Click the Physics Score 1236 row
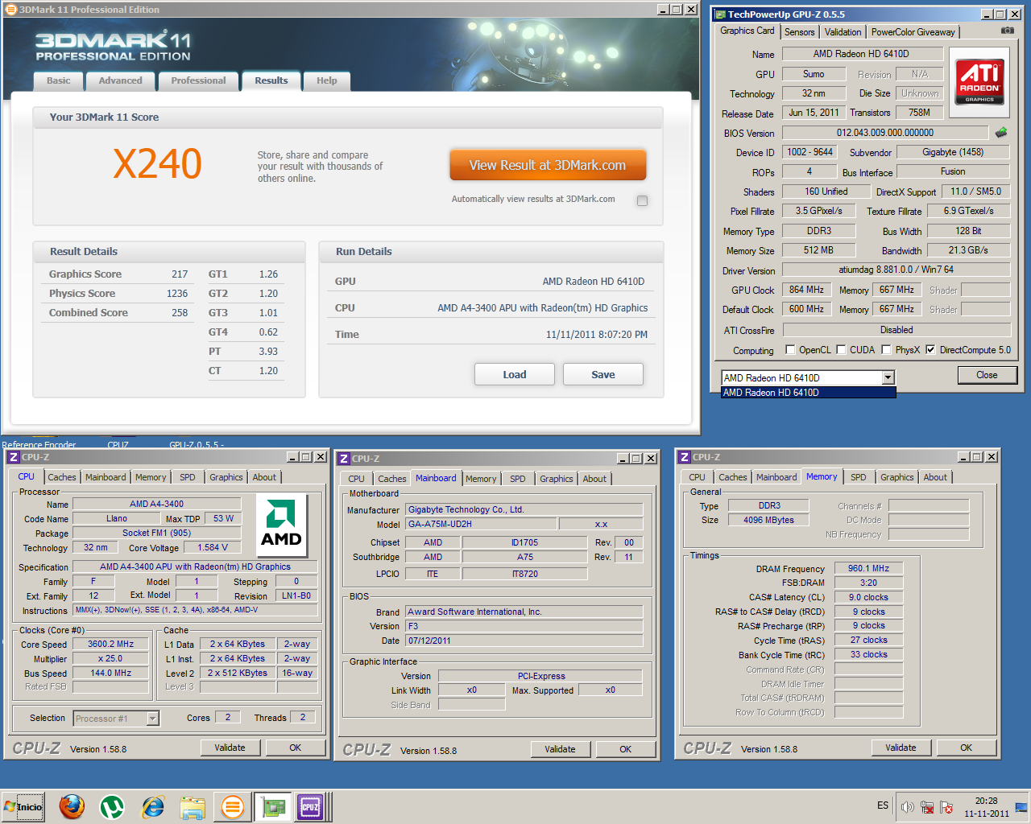The width and height of the screenshot is (1031, 824). pos(118,294)
